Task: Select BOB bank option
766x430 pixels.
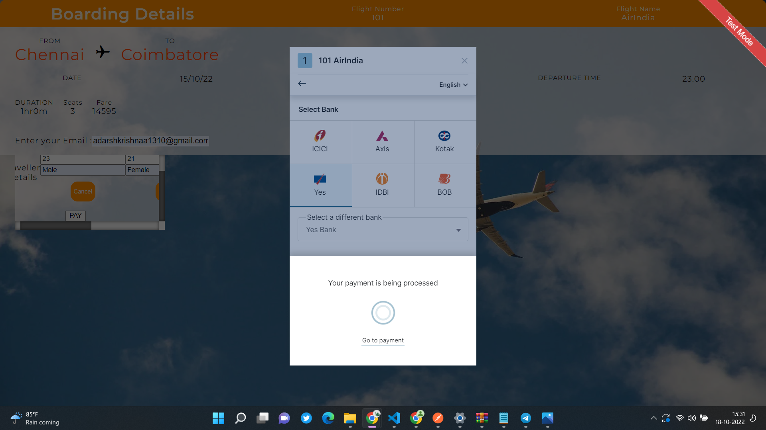Action: pyautogui.click(x=444, y=185)
